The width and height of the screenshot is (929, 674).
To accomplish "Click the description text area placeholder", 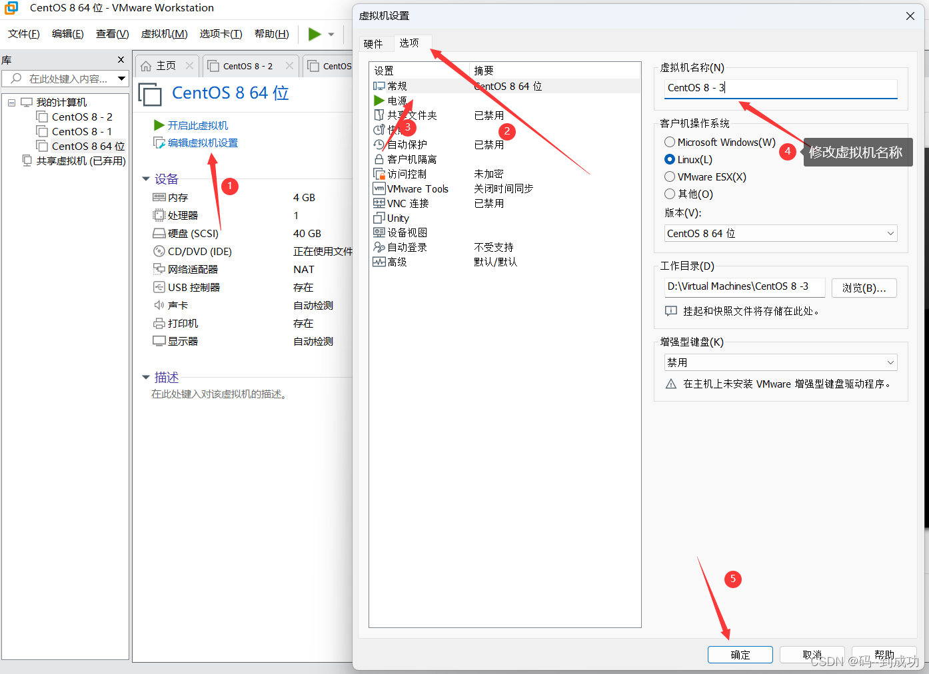I will pos(221,394).
